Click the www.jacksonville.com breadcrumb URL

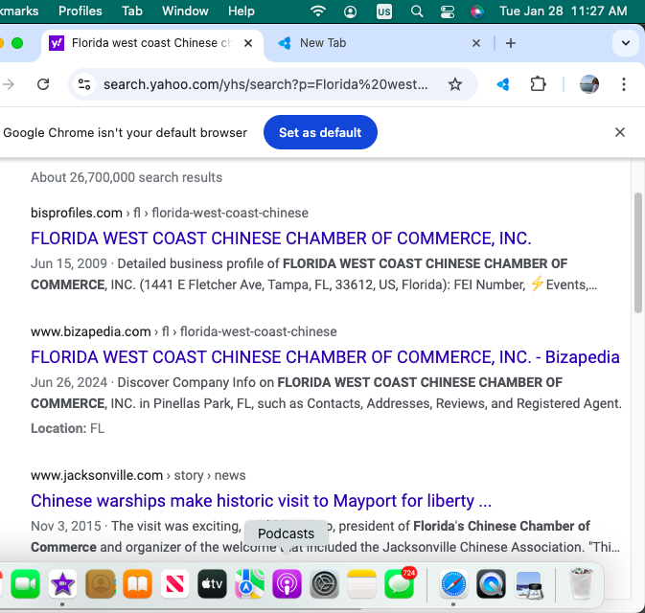tap(138, 475)
